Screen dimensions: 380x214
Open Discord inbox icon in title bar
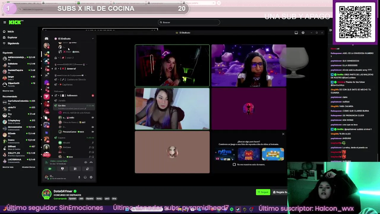click(296, 33)
